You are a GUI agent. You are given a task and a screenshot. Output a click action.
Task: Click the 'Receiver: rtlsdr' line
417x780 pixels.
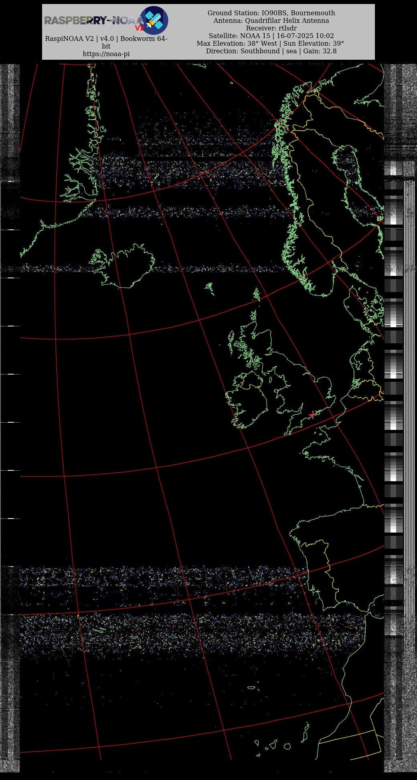click(271, 28)
